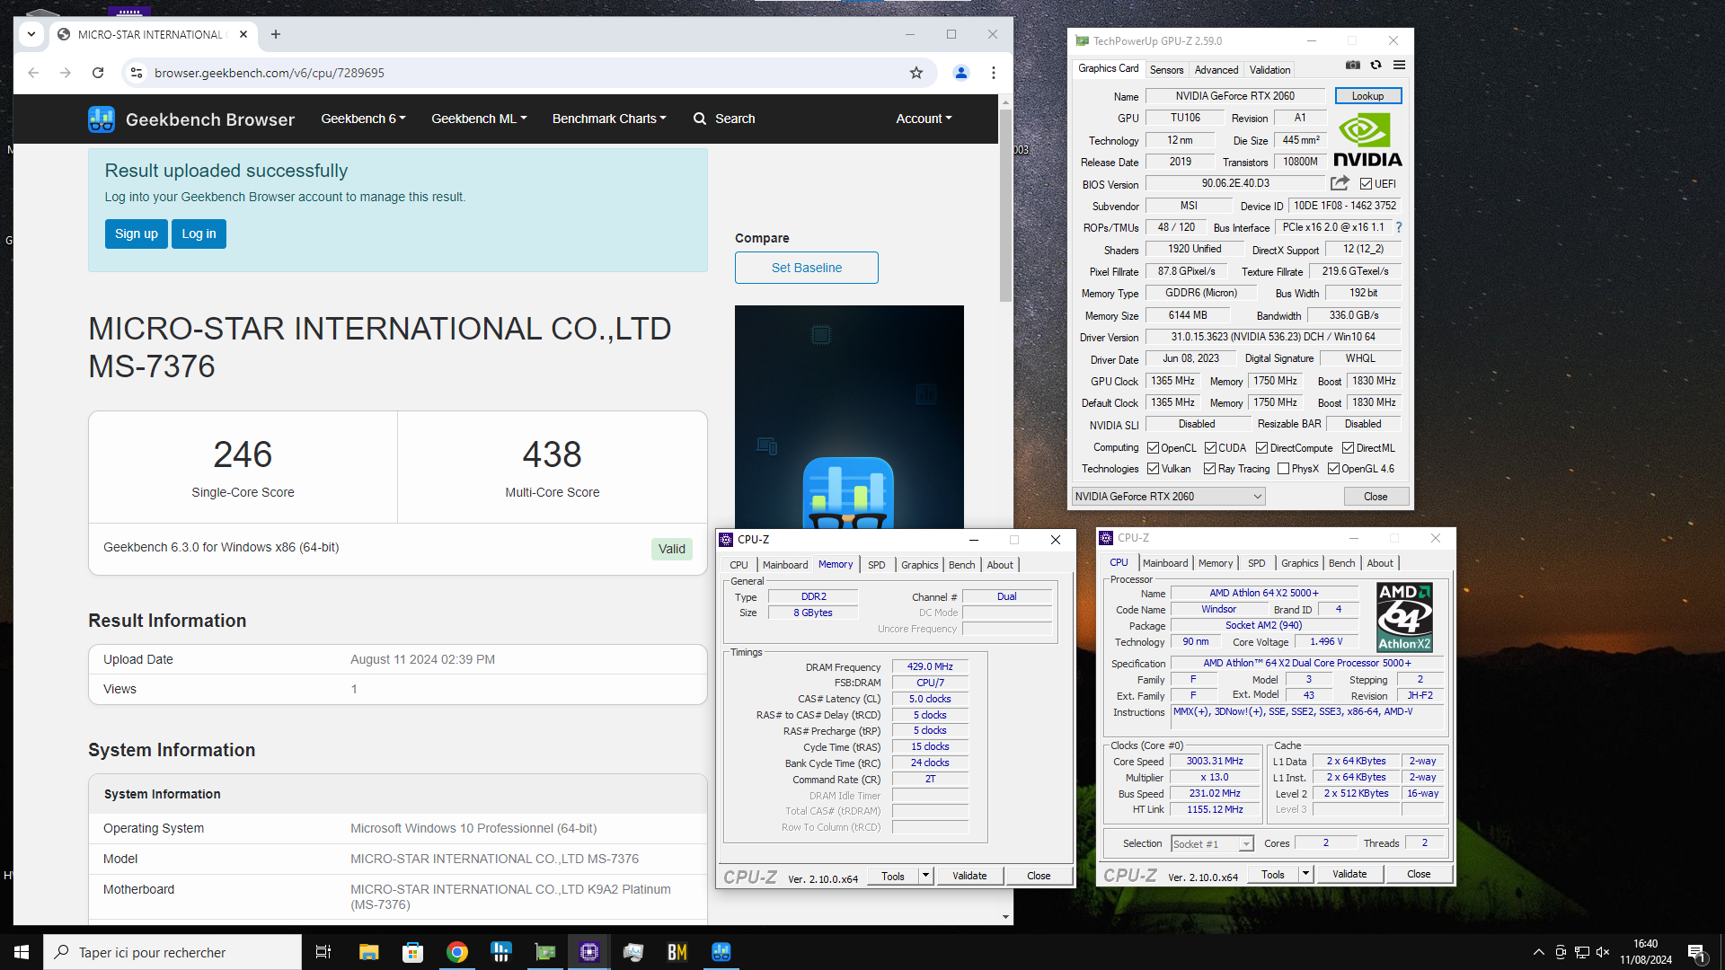Click the Windows taskbar search box
Screen dimensions: 1725x970
[x=172, y=952]
